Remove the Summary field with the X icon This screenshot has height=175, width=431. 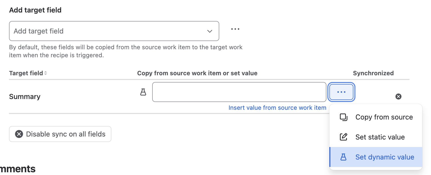click(x=398, y=96)
